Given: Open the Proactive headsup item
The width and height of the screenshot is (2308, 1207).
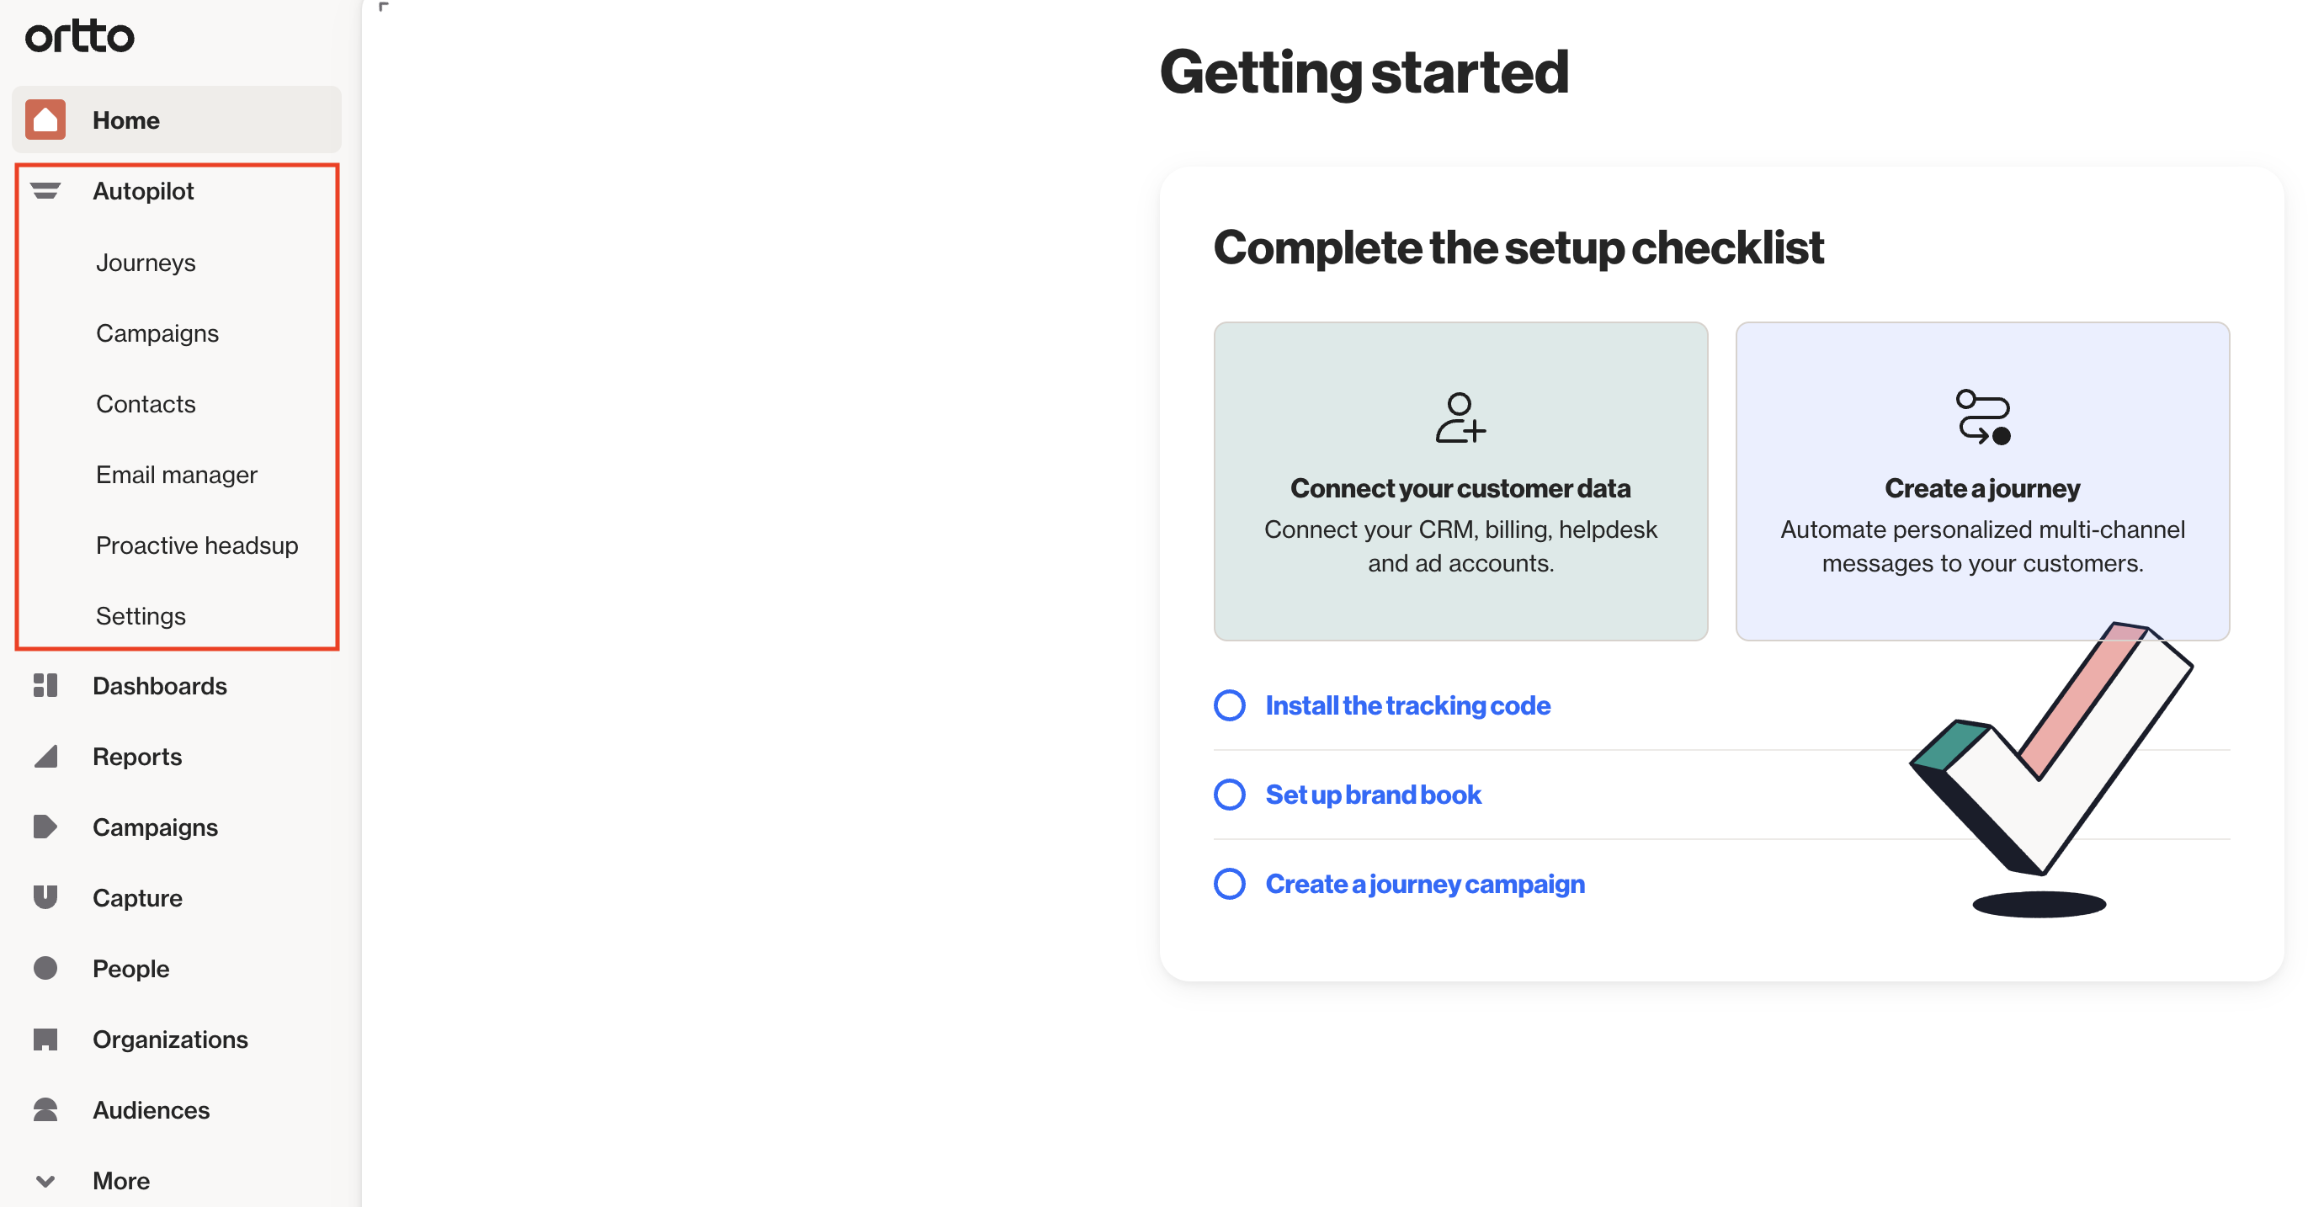Looking at the screenshot, I should pyautogui.click(x=196, y=545).
